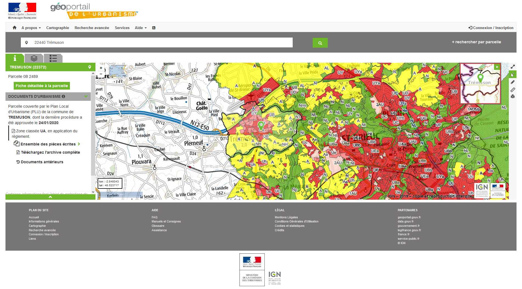This screenshot has width=522, height=289.
Task: Open legifrance.gouv.fr partner link
Action: pos(409,230)
